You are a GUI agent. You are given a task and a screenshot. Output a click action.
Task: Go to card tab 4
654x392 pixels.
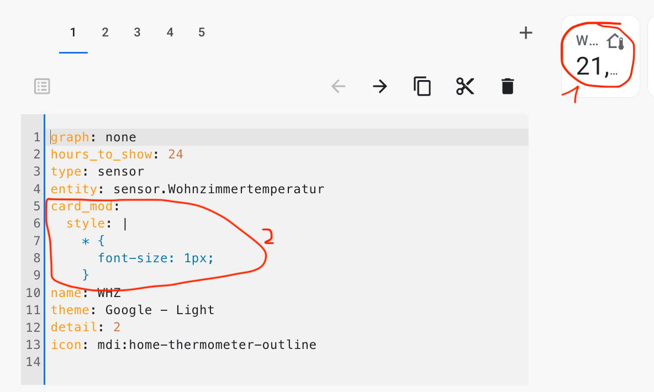[170, 33]
